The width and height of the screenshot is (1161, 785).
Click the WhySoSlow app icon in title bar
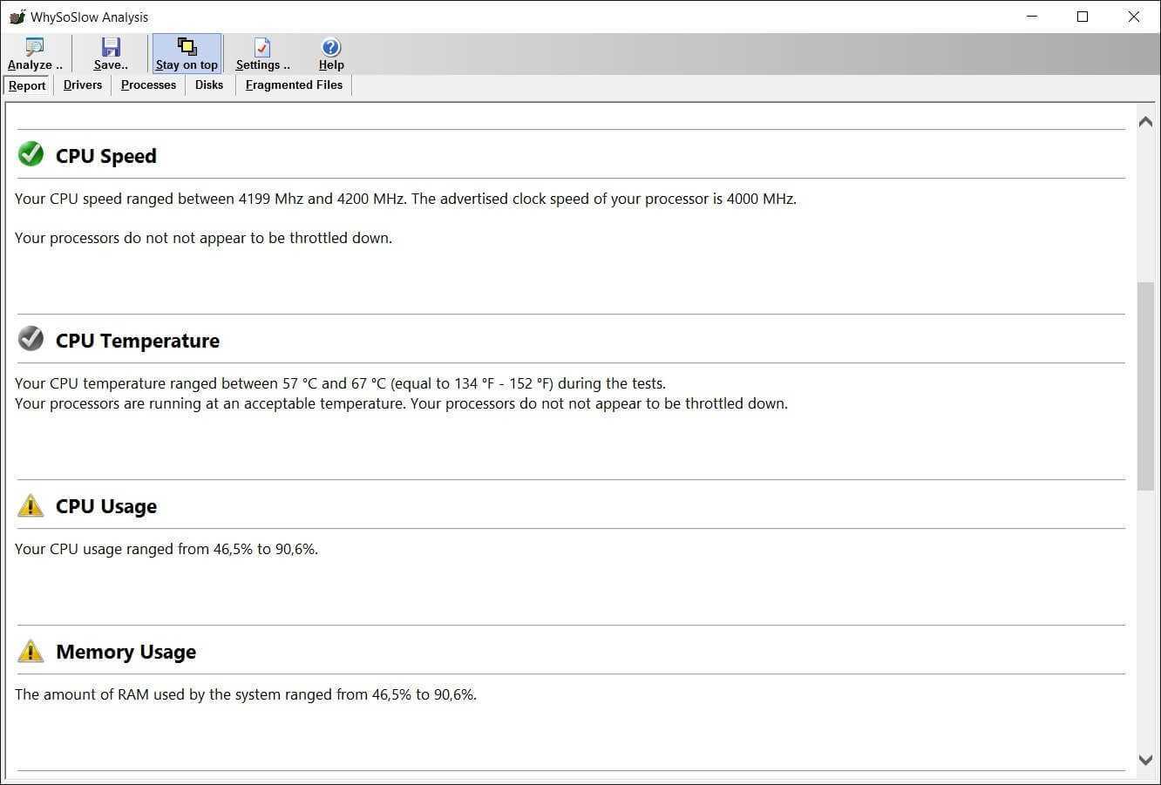click(17, 17)
